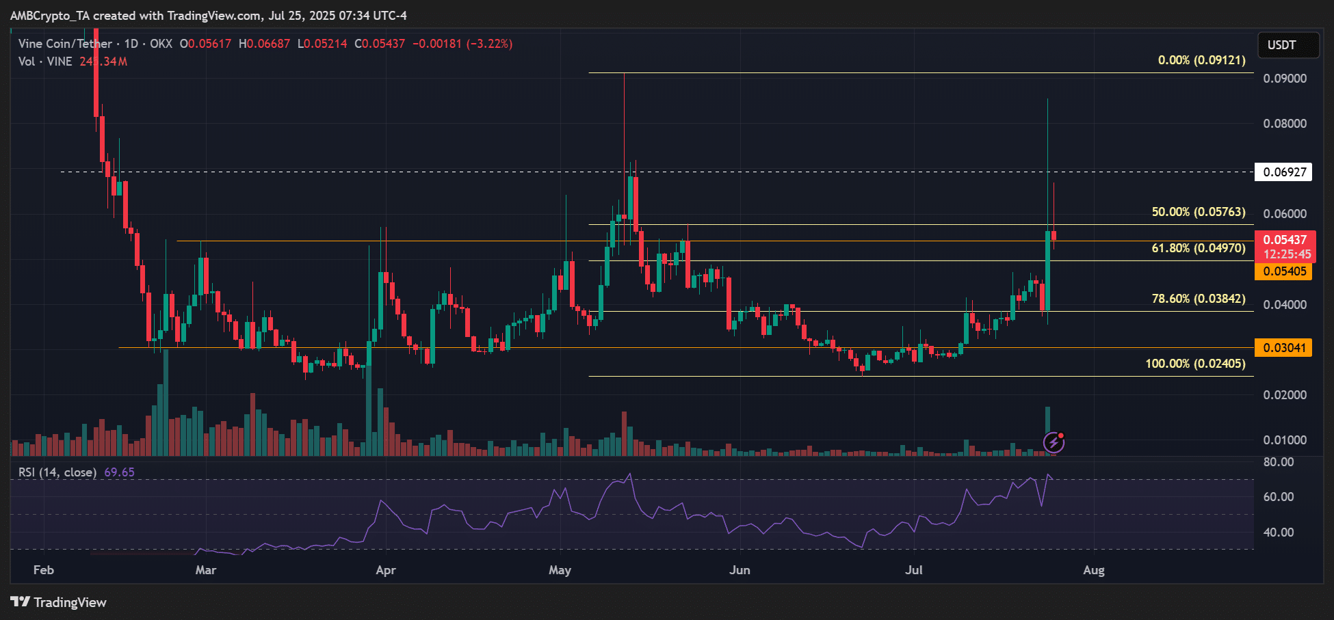Click the purple lightning bolt icon
Viewport: 1334px width, 620px height.
pyautogui.click(x=1054, y=442)
